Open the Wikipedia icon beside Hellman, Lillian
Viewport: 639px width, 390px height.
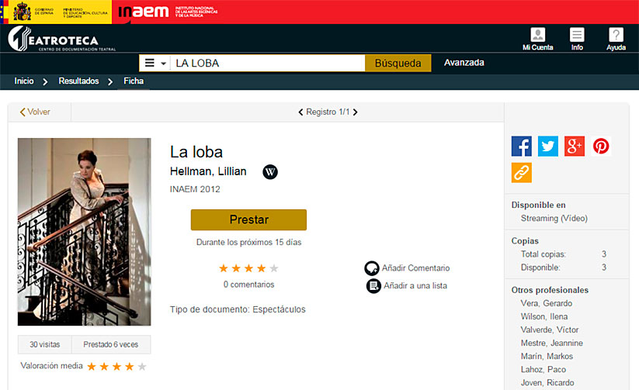[x=269, y=172]
